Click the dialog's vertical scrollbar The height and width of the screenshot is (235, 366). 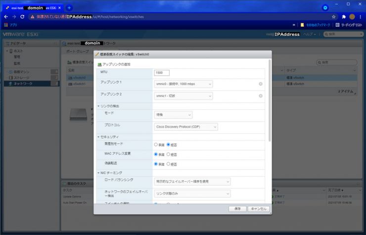[270, 100]
